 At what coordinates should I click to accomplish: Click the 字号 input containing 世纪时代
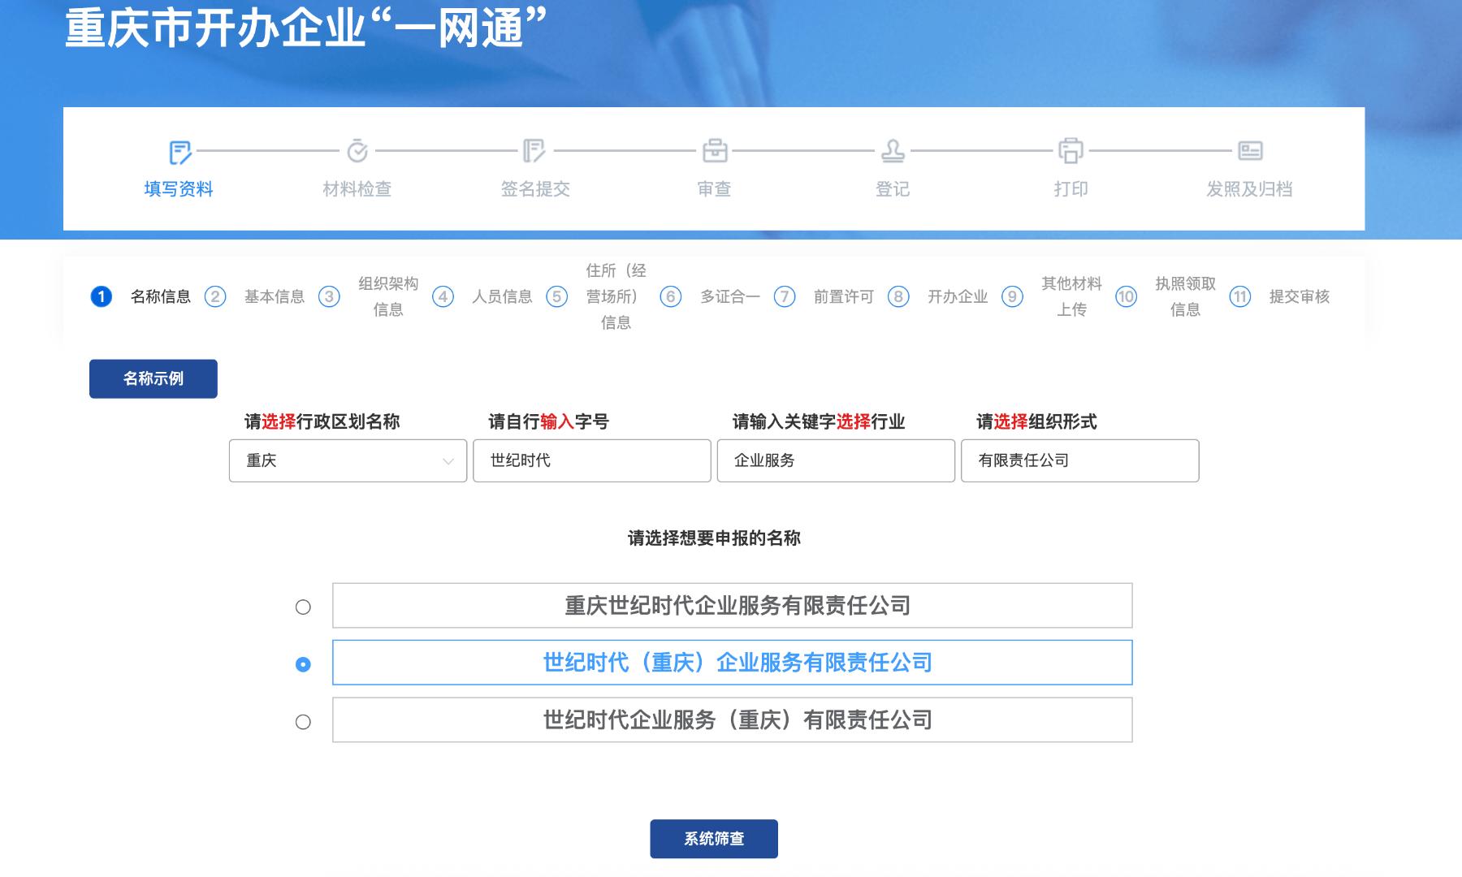tap(591, 460)
